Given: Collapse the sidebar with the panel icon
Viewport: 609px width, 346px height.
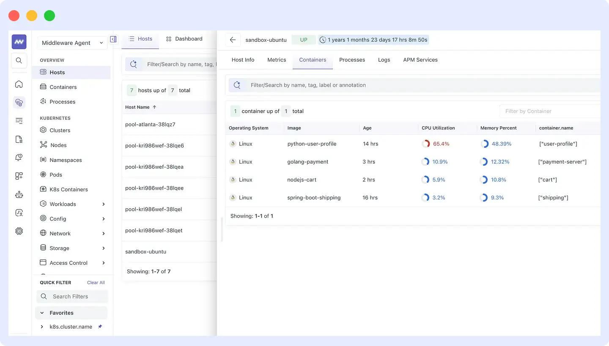Looking at the screenshot, I should pyautogui.click(x=113, y=39).
